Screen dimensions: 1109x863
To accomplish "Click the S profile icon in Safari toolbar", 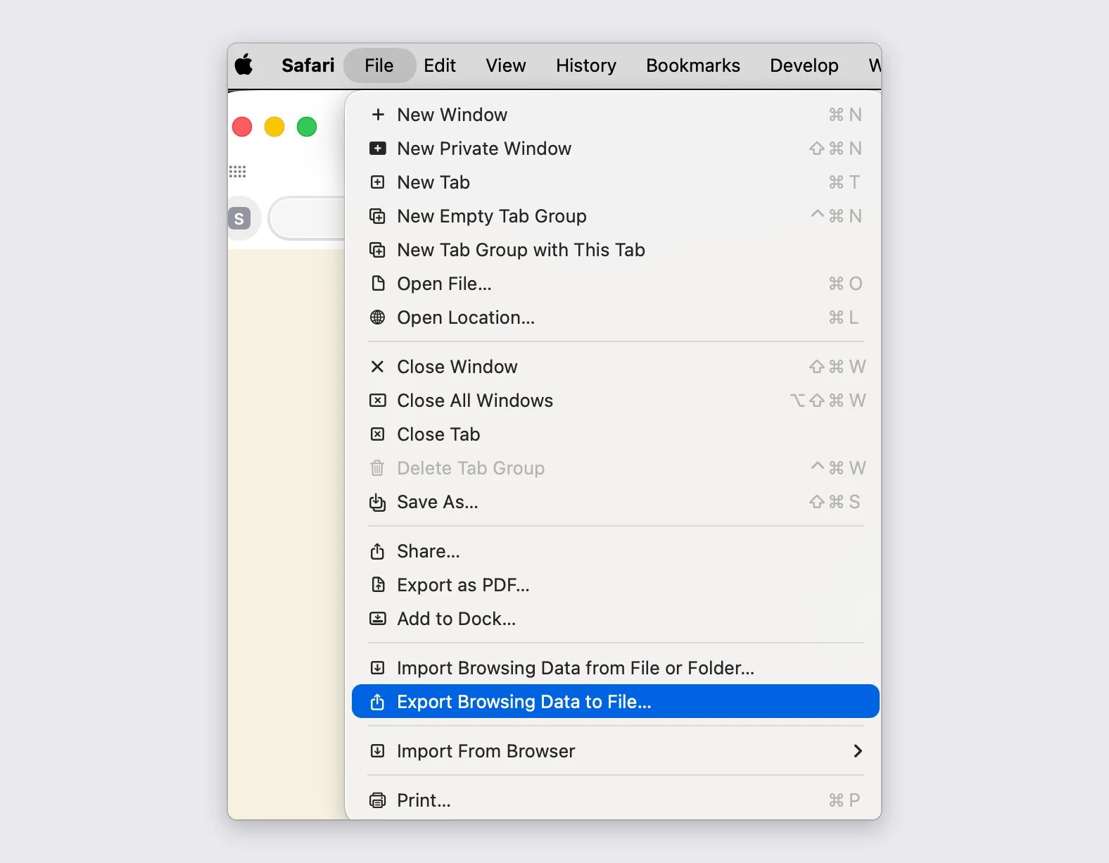I will 239,219.
